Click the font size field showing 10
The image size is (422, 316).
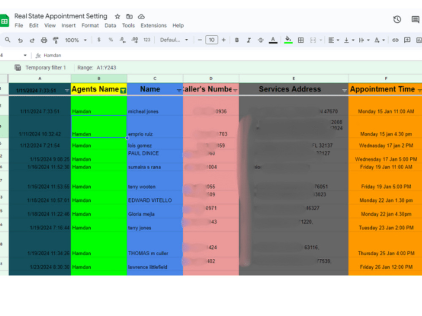211,40
